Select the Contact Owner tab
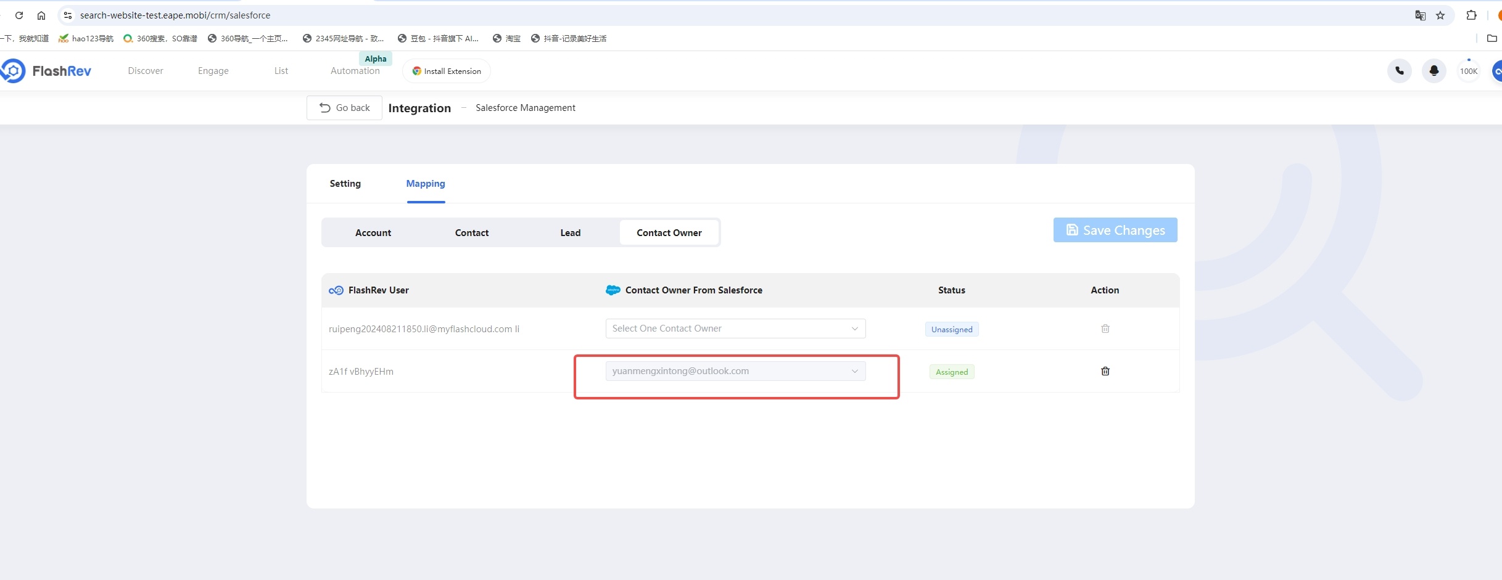The image size is (1502, 580). point(669,233)
